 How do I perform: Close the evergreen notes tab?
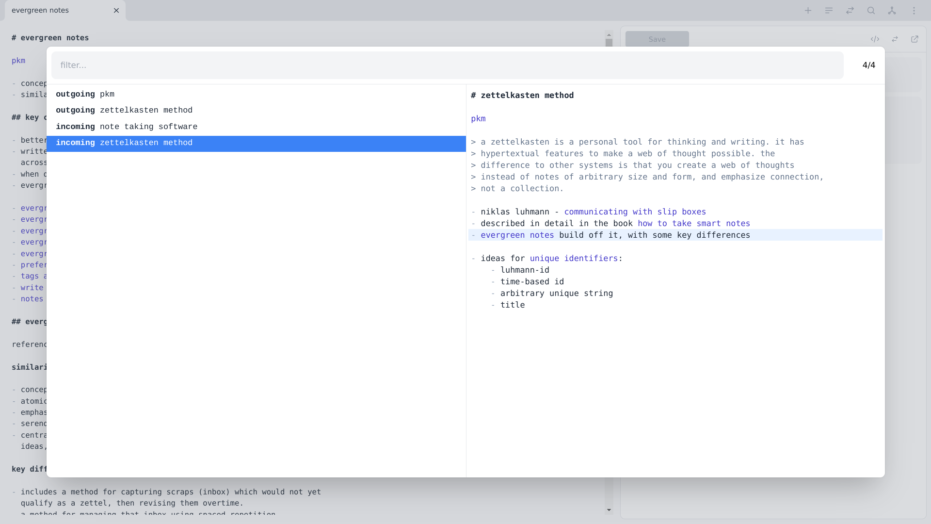pyautogui.click(x=116, y=10)
